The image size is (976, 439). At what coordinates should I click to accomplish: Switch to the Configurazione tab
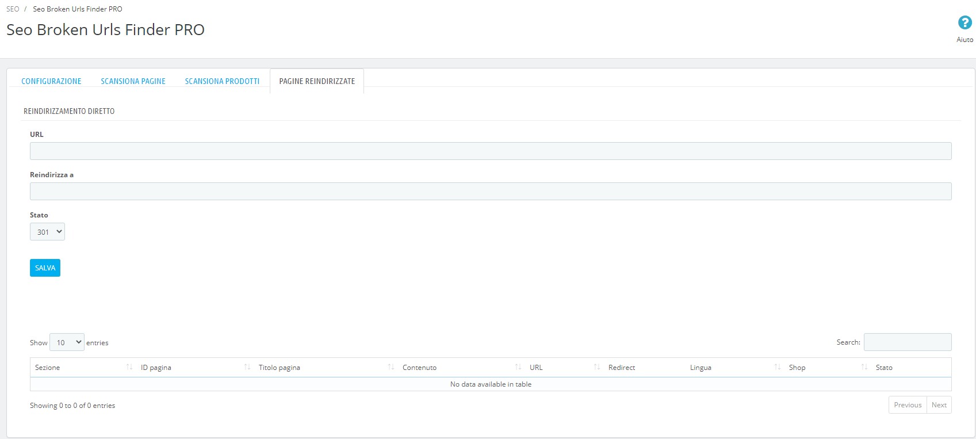[51, 81]
